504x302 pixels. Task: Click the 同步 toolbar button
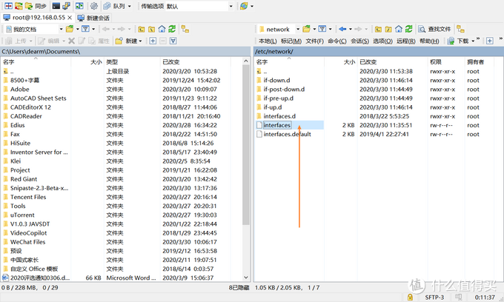36,6
